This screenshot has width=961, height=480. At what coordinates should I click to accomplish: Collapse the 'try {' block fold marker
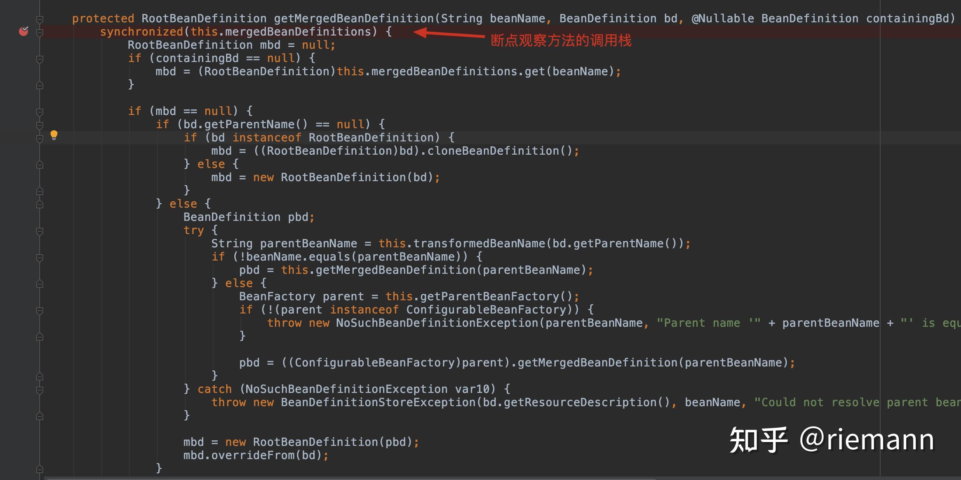click(x=40, y=231)
